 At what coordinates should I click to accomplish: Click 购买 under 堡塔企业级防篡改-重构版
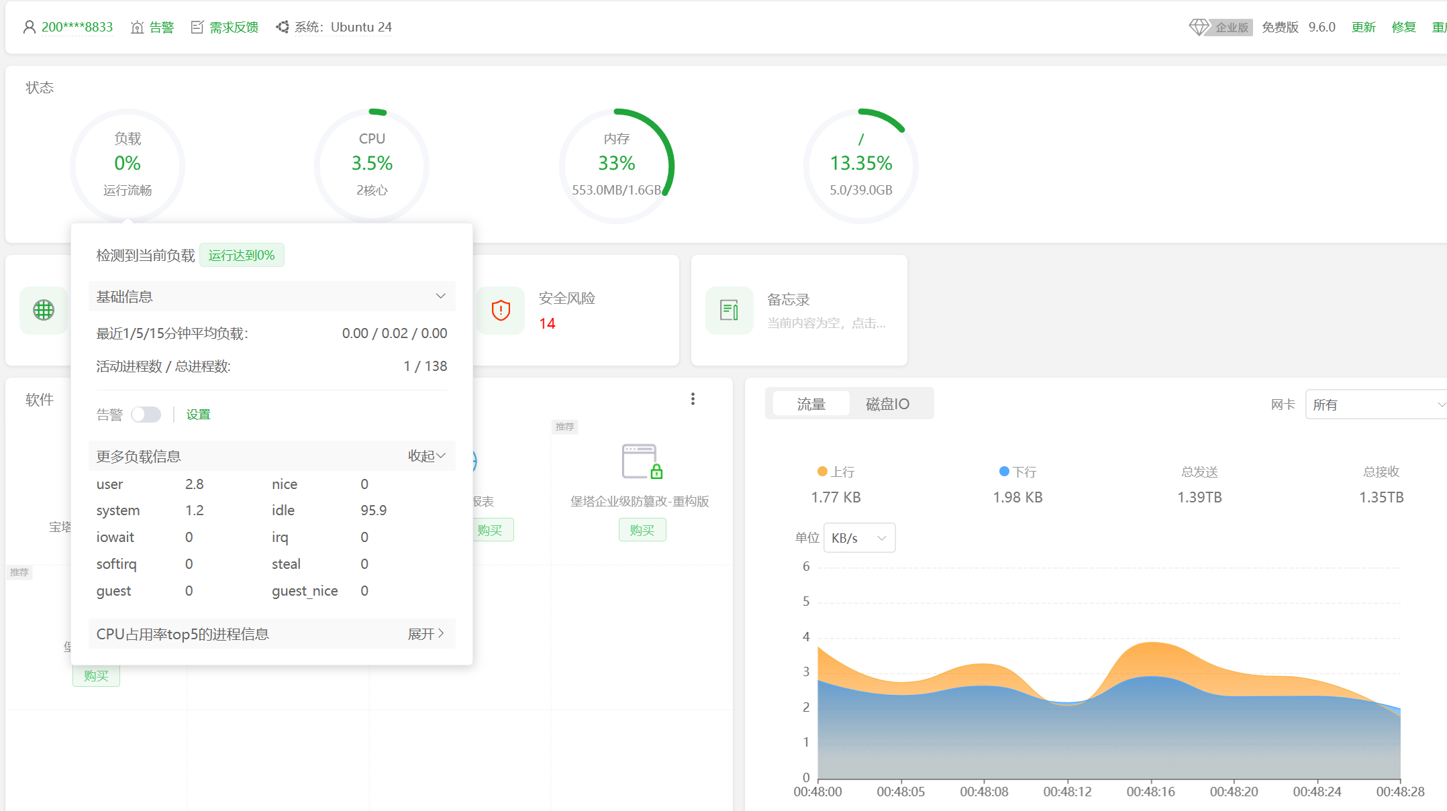642,529
